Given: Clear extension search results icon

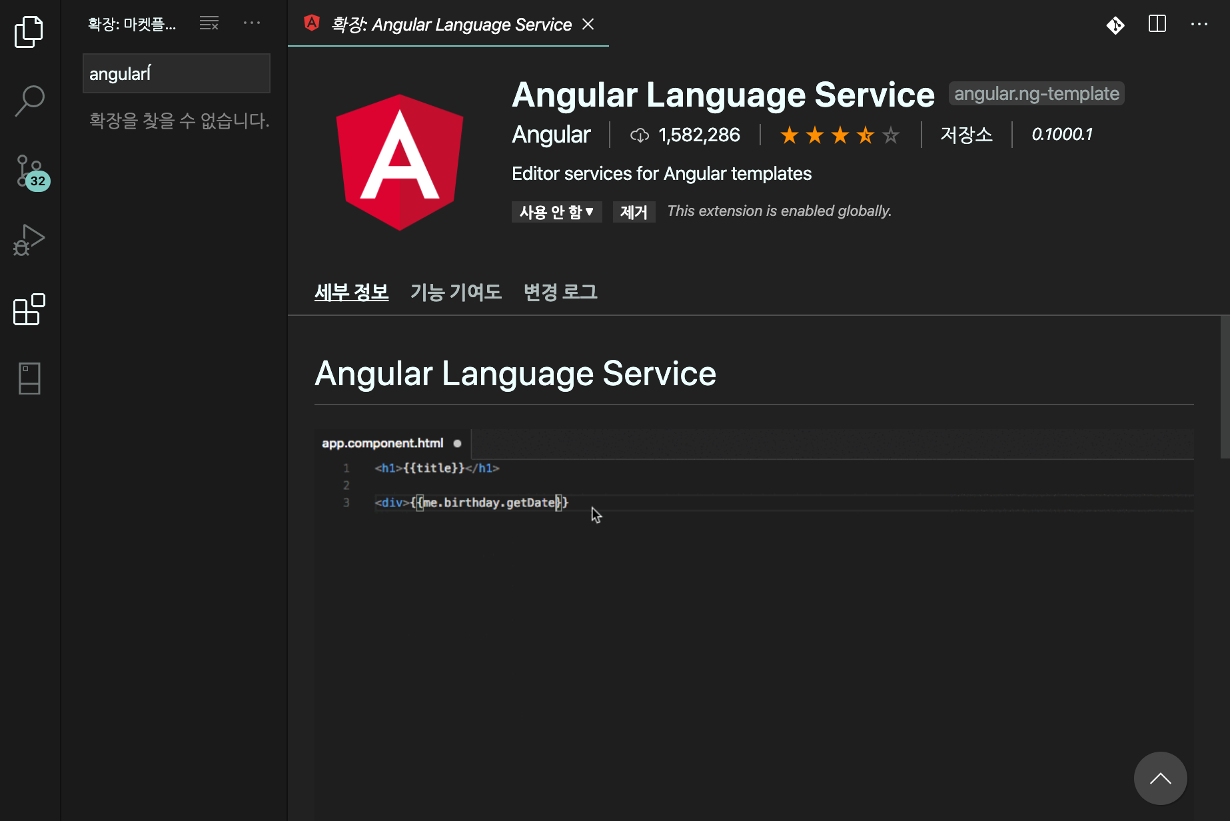Looking at the screenshot, I should (209, 23).
